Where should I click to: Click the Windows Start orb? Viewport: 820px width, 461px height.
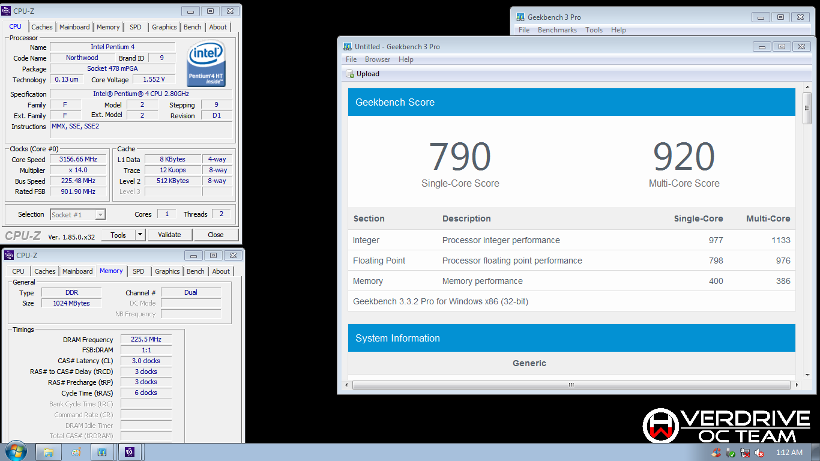point(16,451)
